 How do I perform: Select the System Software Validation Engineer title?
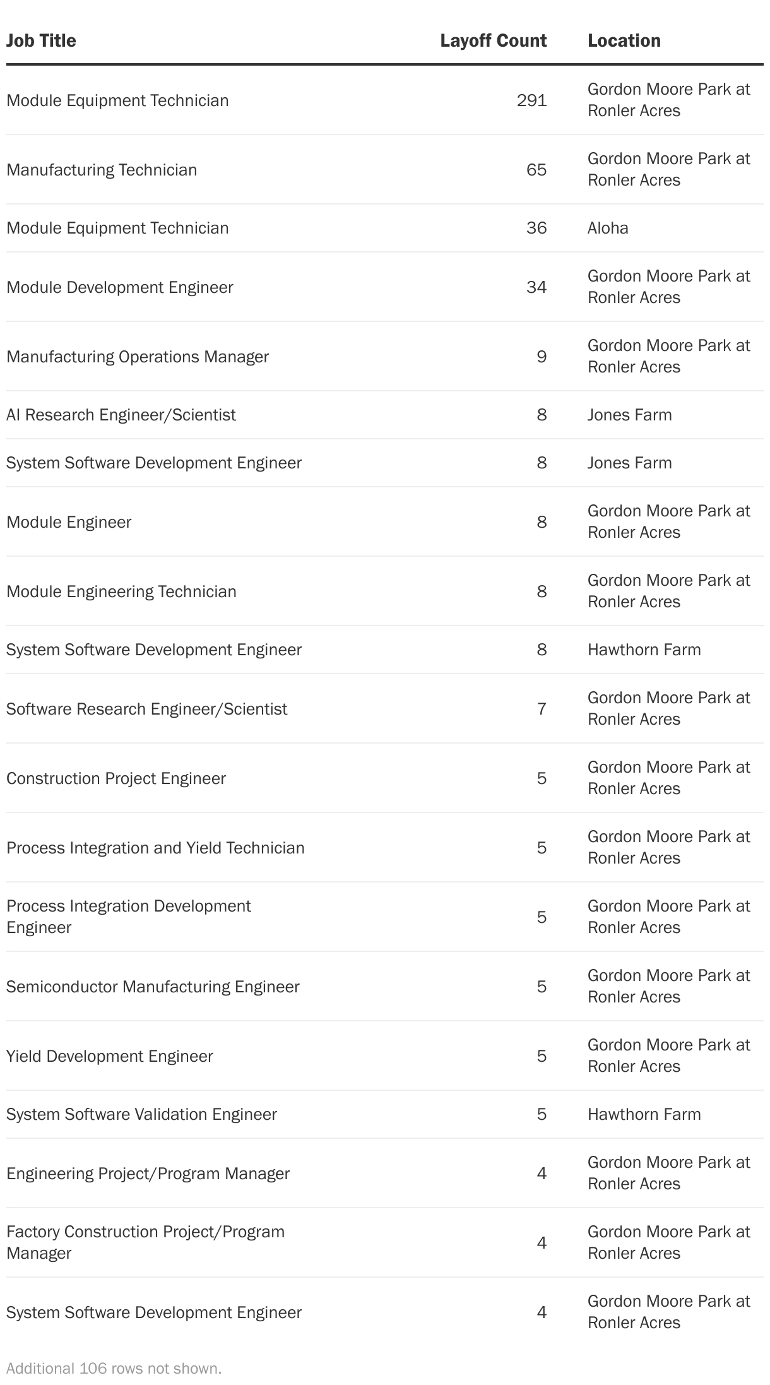[x=141, y=1114]
